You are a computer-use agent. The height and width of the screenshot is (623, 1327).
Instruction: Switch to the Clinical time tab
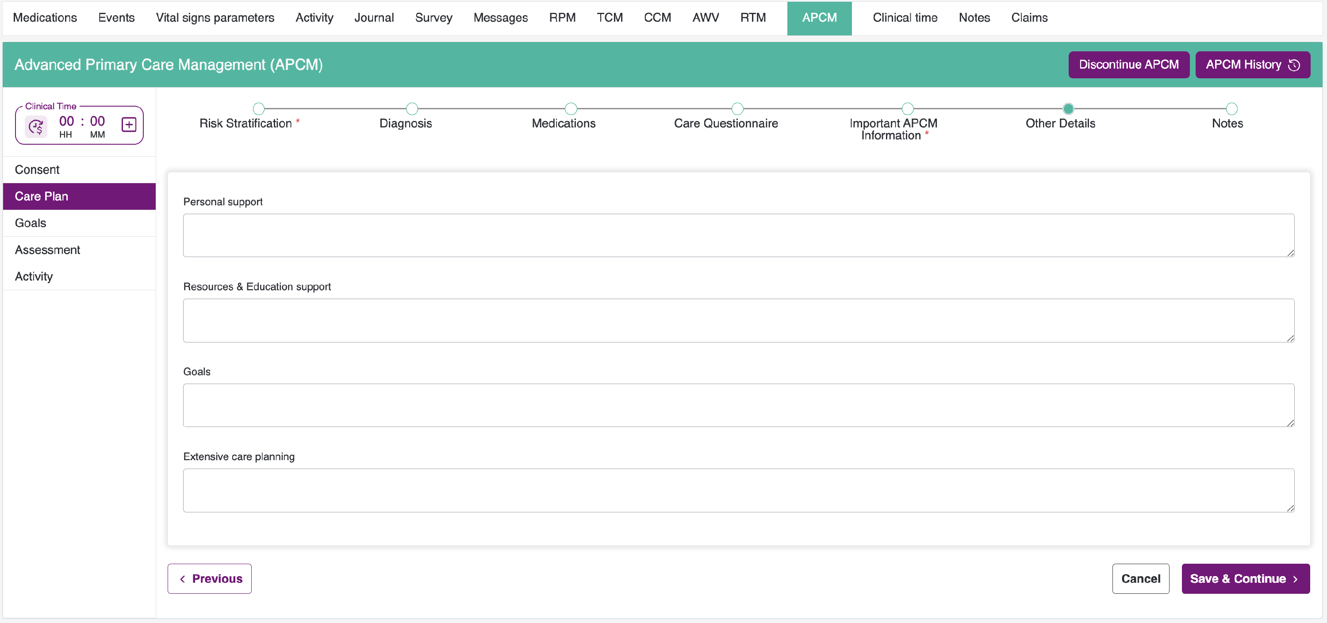click(x=905, y=18)
